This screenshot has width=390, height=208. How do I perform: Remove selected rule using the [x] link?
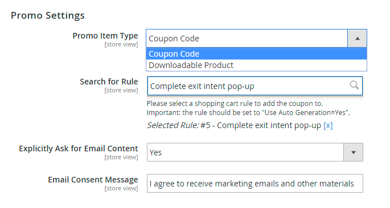coord(328,125)
